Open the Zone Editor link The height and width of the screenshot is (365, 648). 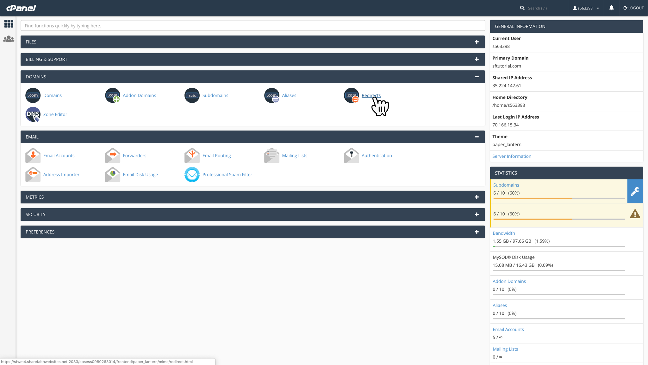[55, 114]
